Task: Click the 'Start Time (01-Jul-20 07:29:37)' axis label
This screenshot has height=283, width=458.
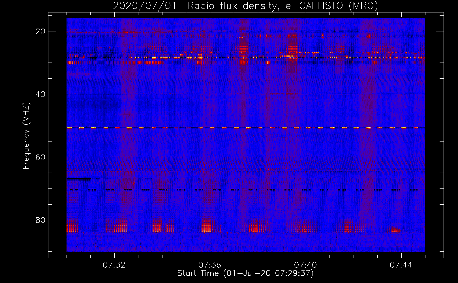Action: click(x=245, y=273)
